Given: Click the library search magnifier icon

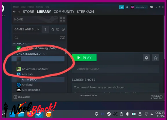Looking at the screenshot, I should pos(16,37).
